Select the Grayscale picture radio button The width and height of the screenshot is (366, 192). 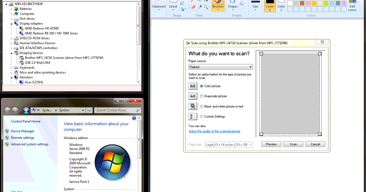point(201,96)
